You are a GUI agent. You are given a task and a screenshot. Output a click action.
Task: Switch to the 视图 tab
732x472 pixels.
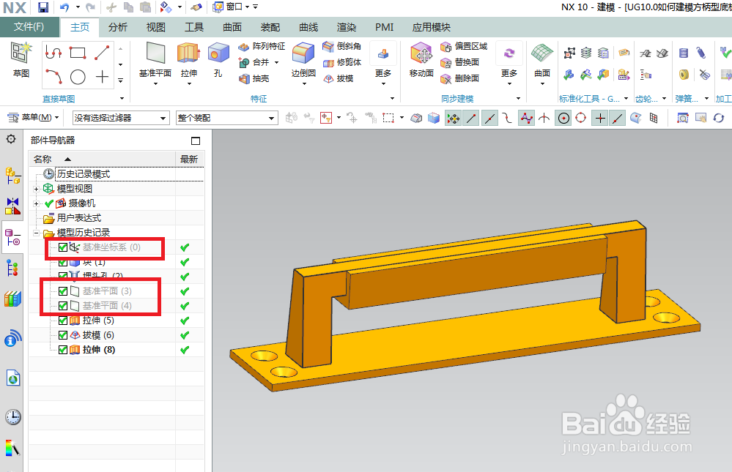click(156, 28)
